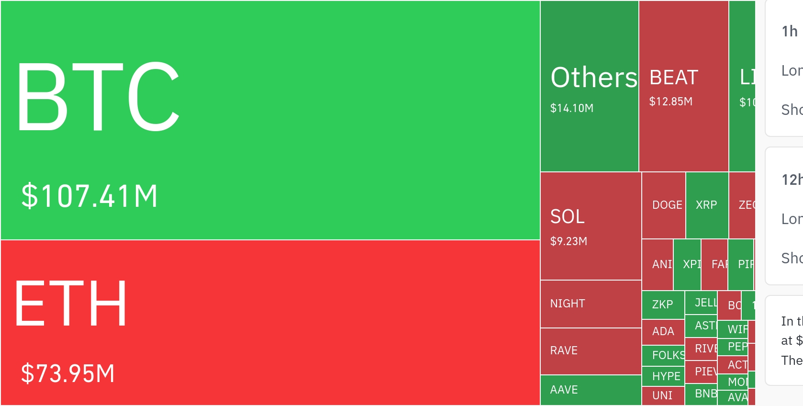
Task: Click the BNB green tile
Action: point(701,394)
